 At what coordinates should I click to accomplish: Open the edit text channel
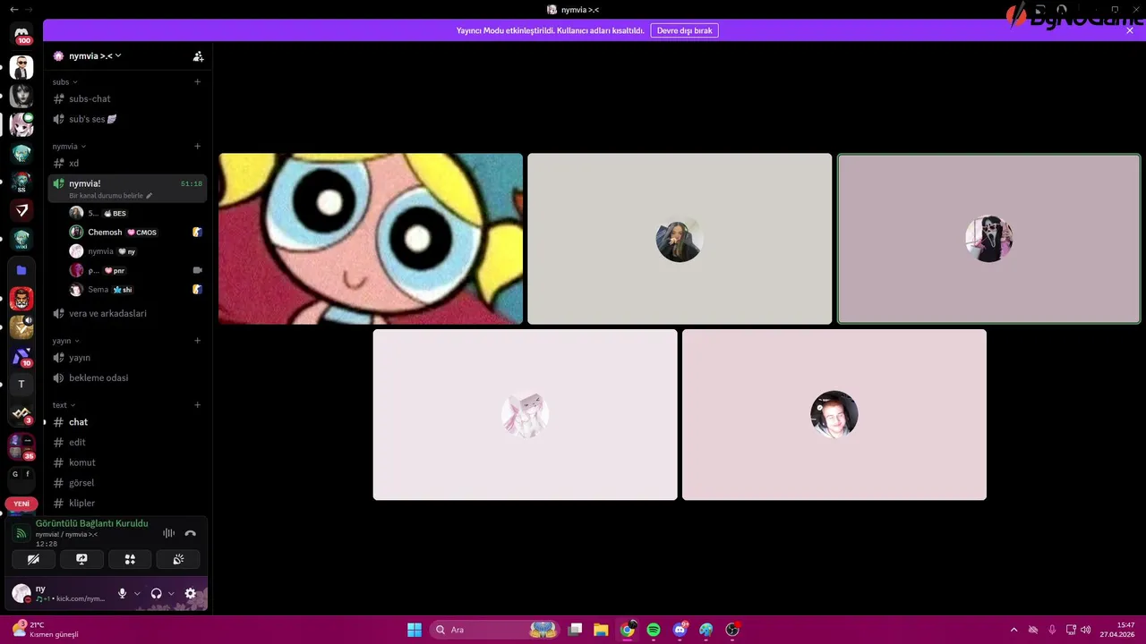pos(127,442)
